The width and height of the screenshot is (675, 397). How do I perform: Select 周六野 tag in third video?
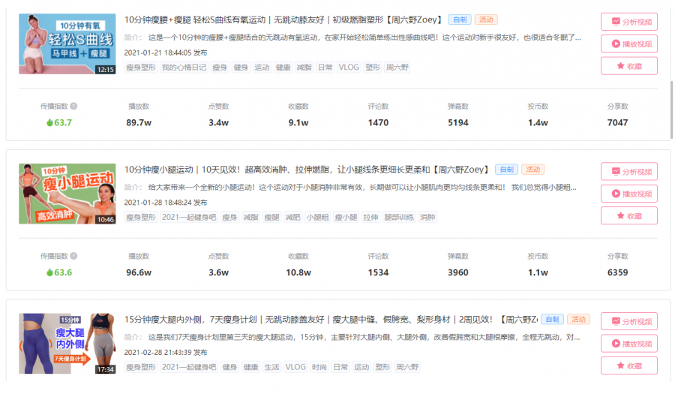point(407,367)
